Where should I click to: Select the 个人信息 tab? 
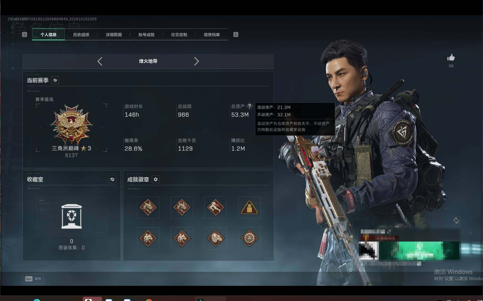point(49,35)
